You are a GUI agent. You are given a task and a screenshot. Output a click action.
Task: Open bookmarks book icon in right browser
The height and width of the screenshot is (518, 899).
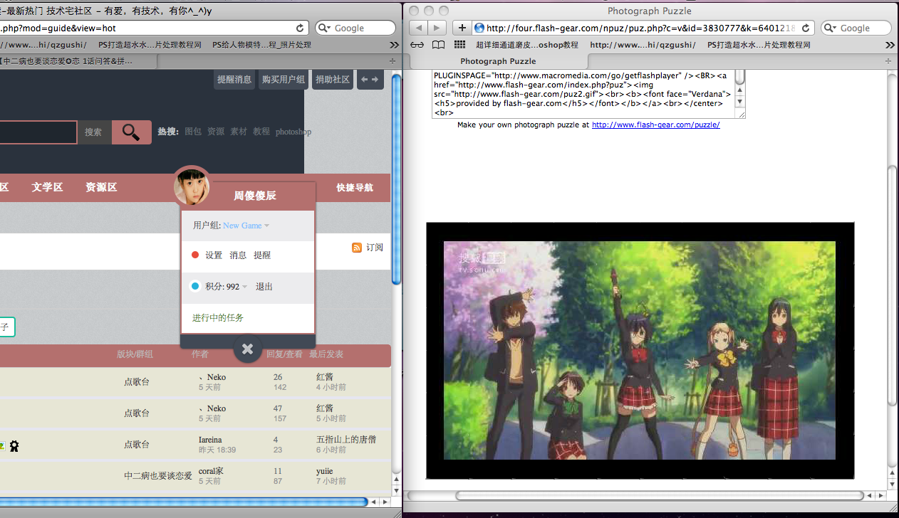click(439, 45)
